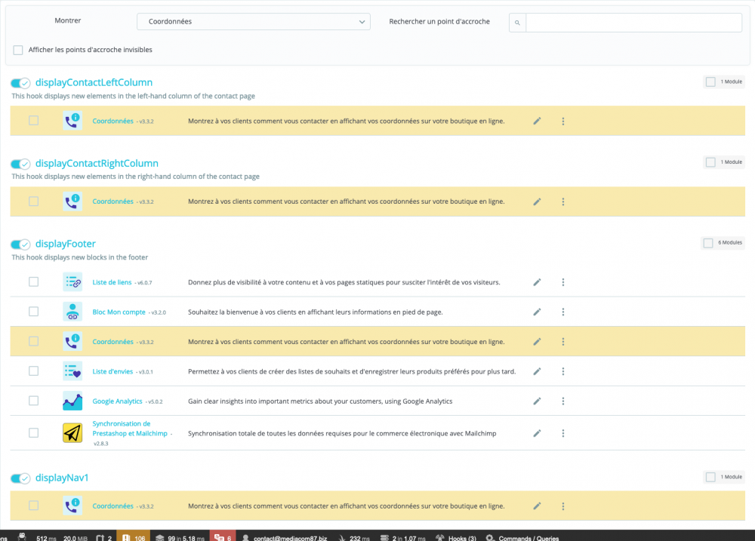The height and width of the screenshot is (541, 755).
Task: Open more actions menu for Google Analytics
Action: 563,401
